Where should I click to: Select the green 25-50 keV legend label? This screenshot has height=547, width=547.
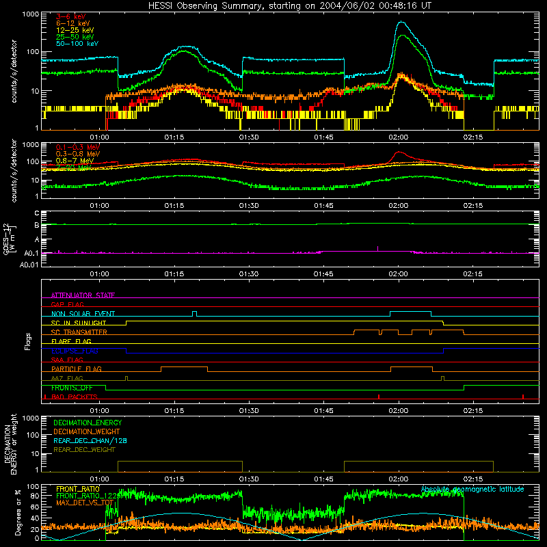(x=75, y=37)
